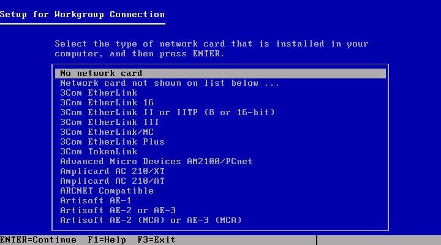This screenshot has height=245, width=441.
Task: Click "ENTER=Continue" in the bottom status bar
Action: click(38, 240)
